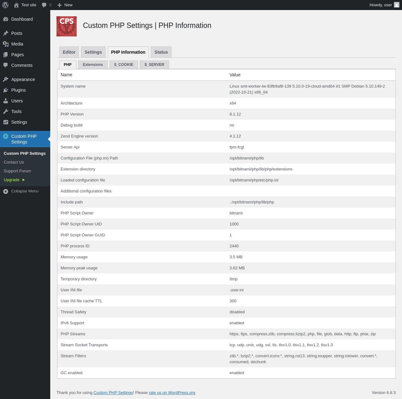Click the WordPress logo icon
Screen dimensions: 402x399
point(5,5)
